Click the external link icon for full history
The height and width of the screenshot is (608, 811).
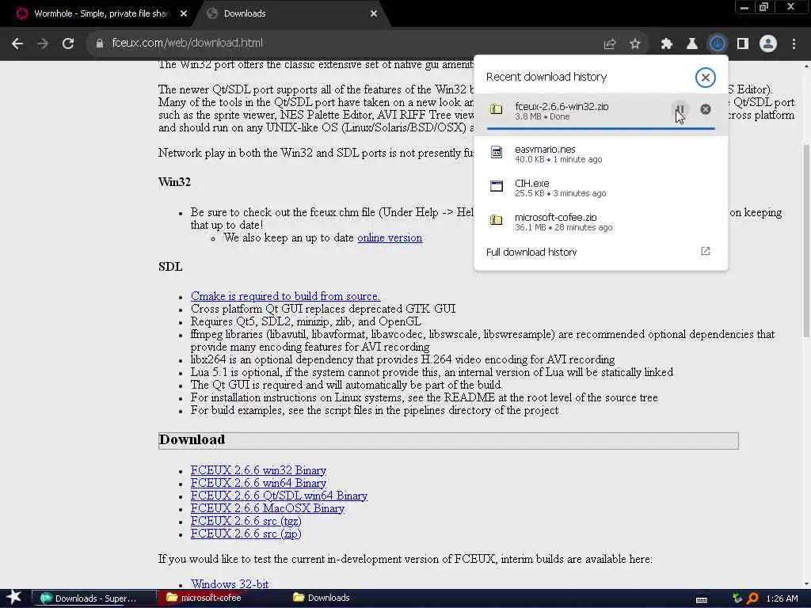[x=706, y=251]
